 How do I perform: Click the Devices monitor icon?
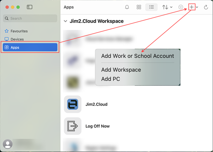(x=7, y=39)
